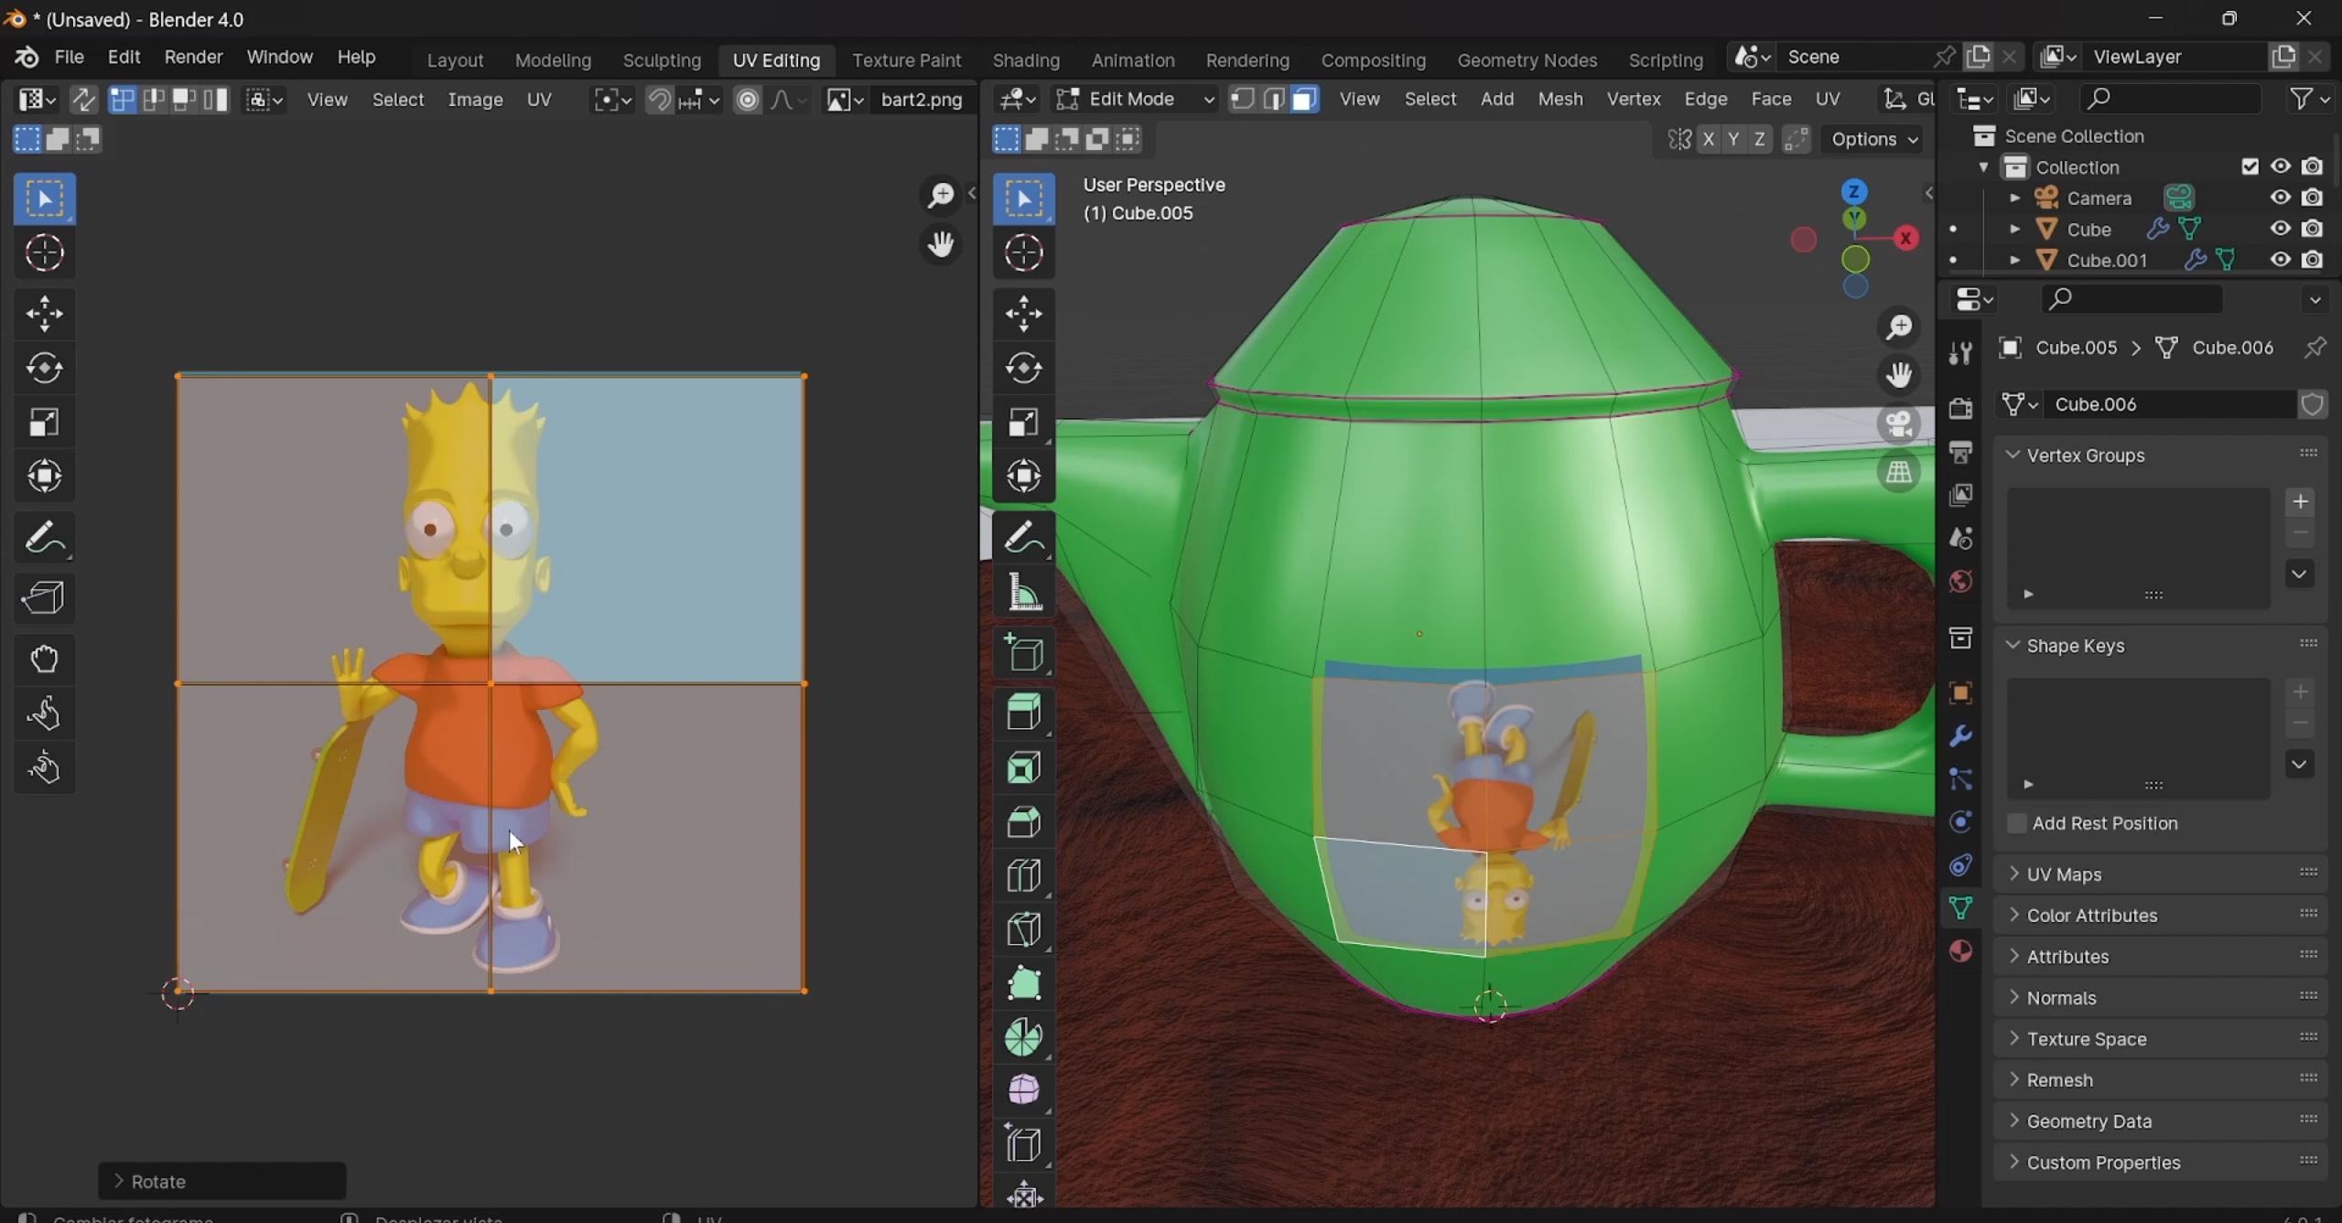Open vertex group specials menu
The height and width of the screenshot is (1223, 2342).
pyautogui.click(x=2300, y=574)
